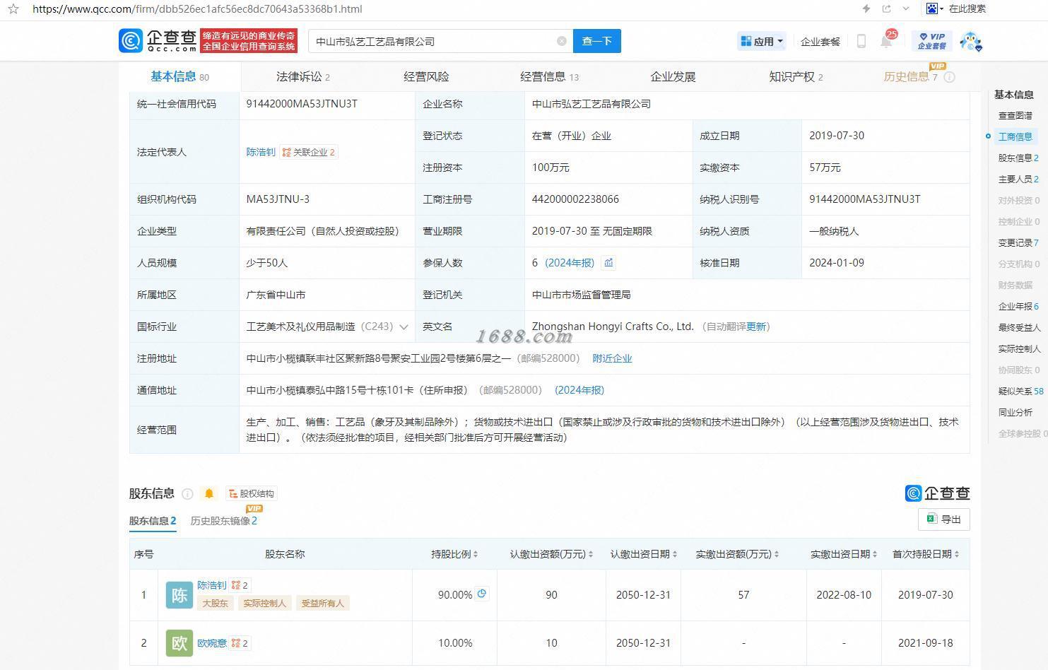Click the 实际控制人 tag under 陈浩钊
The height and width of the screenshot is (670, 1048).
click(265, 603)
